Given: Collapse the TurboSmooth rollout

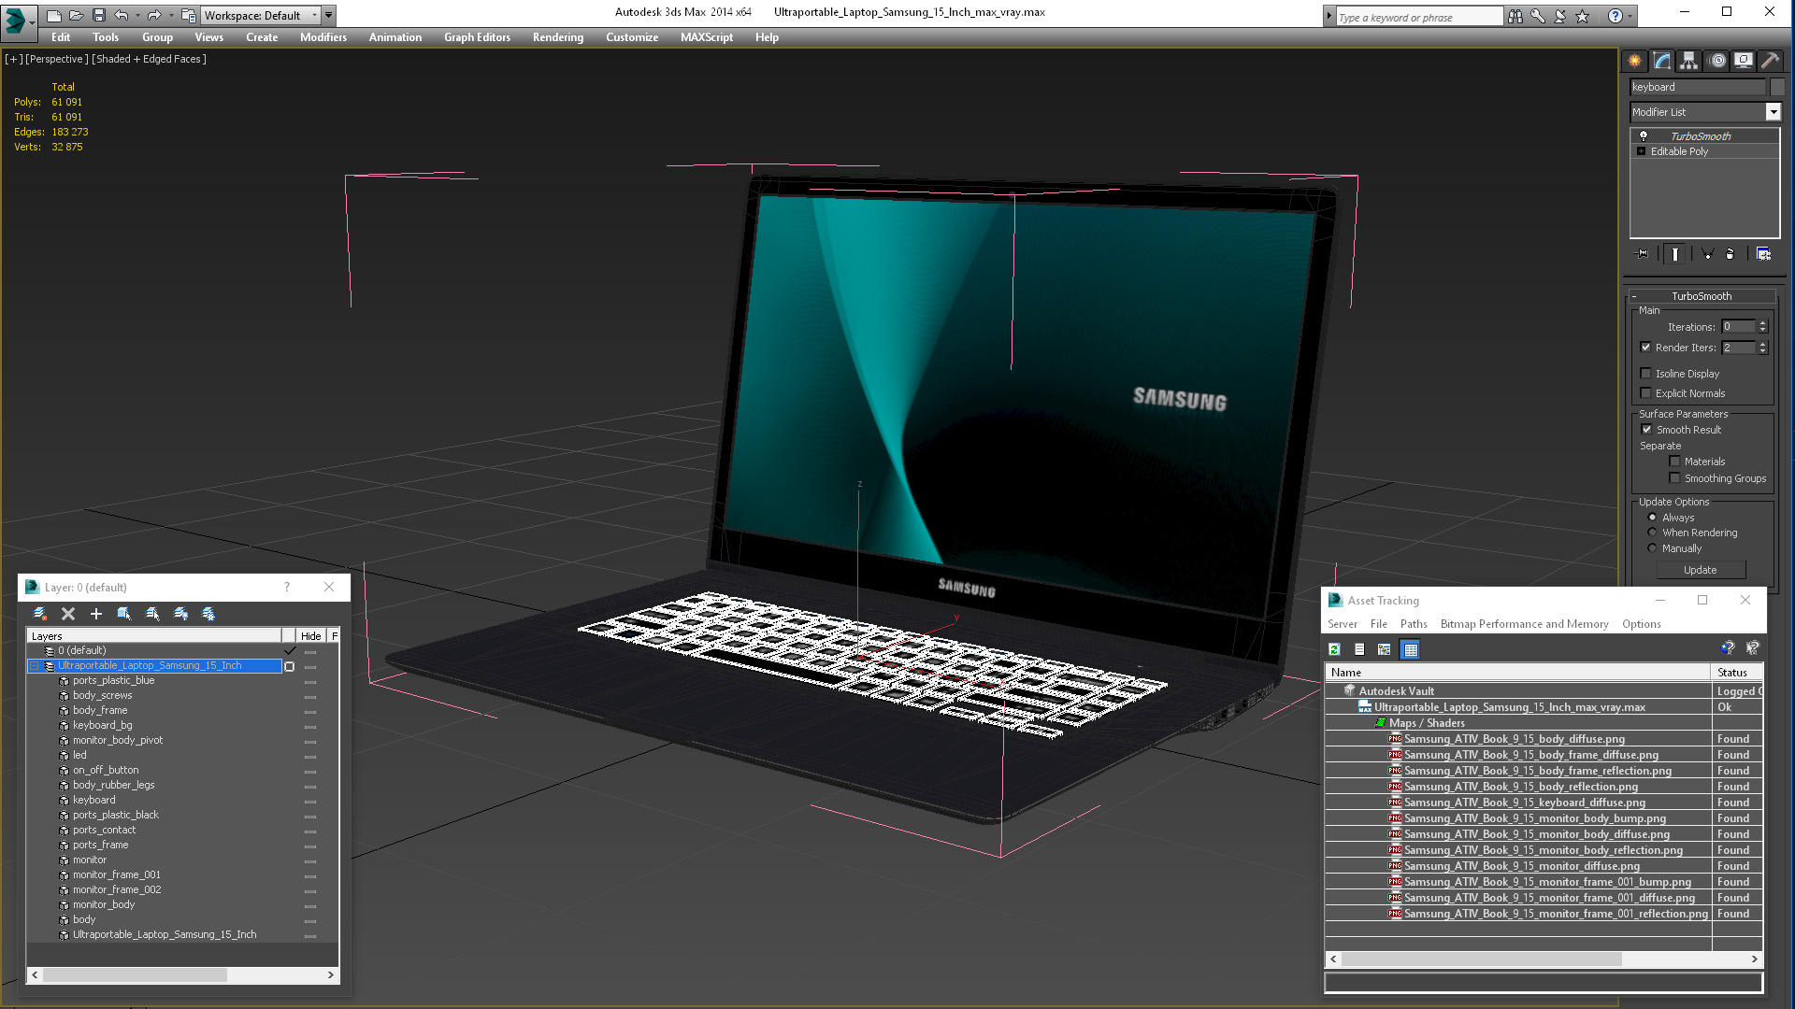Looking at the screenshot, I should coord(1633,296).
